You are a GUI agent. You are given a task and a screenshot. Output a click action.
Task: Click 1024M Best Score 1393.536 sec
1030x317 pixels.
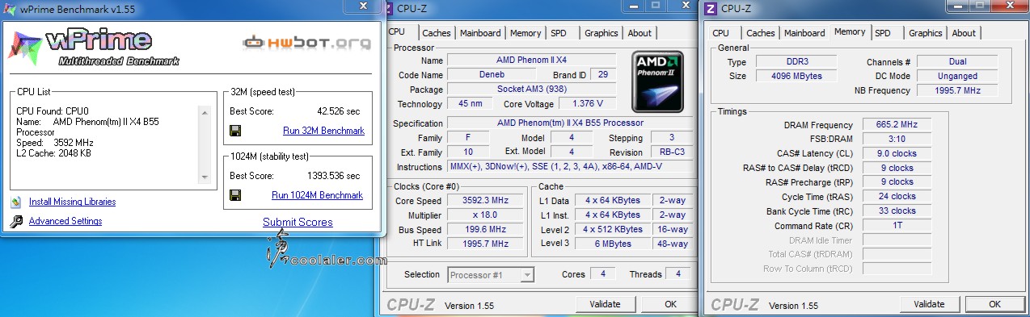pyautogui.click(x=334, y=175)
